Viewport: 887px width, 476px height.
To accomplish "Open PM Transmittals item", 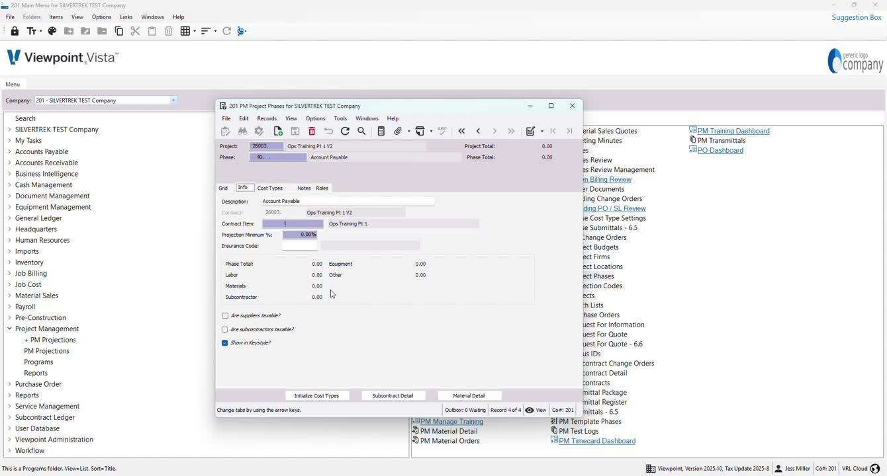I will tap(722, 140).
